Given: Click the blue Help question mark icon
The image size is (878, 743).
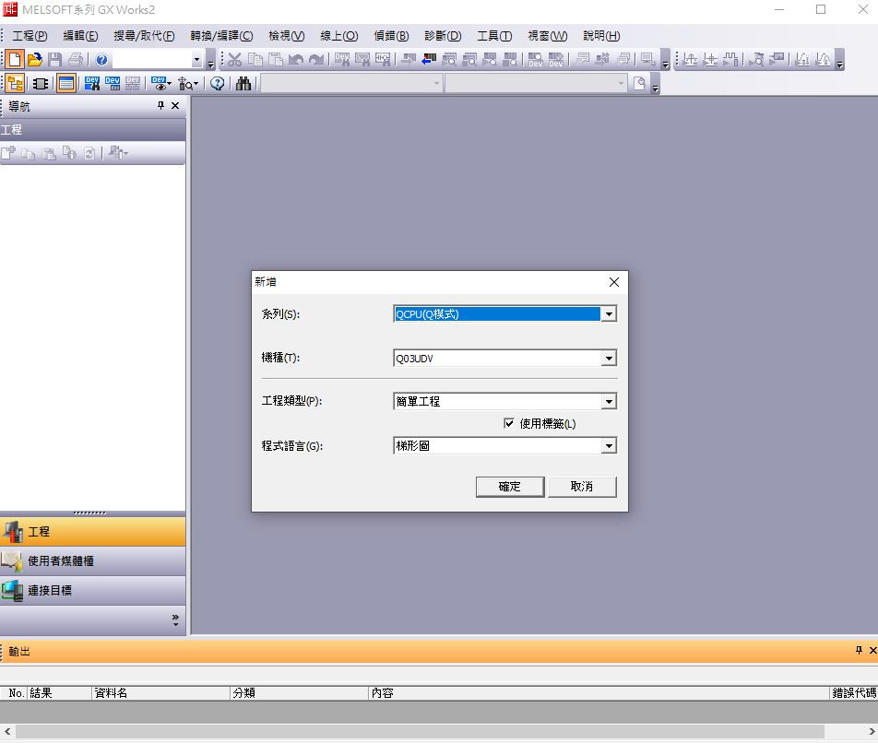Looking at the screenshot, I should click(101, 59).
